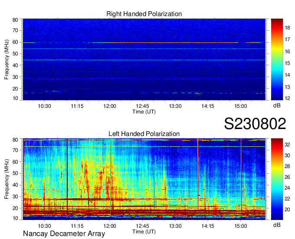Click the upper plot's 12–18 dB colorbar
This screenshot has width=295, height=239.
click(277, 59)
